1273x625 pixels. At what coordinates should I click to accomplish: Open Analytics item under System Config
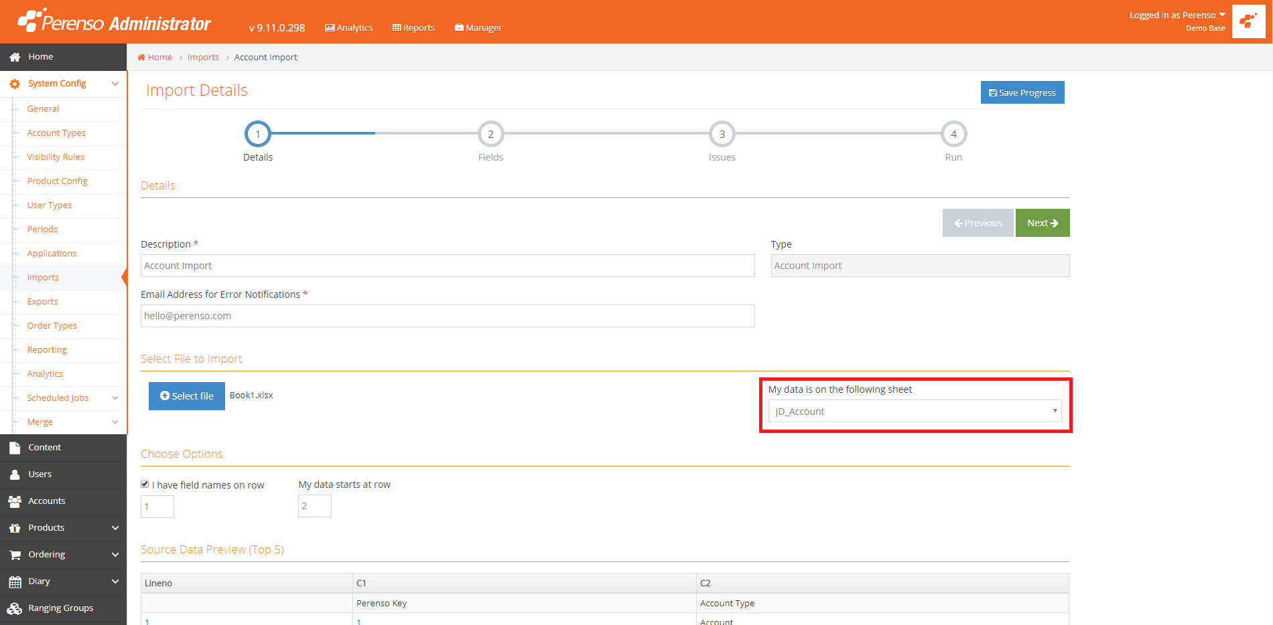point(45,374)
